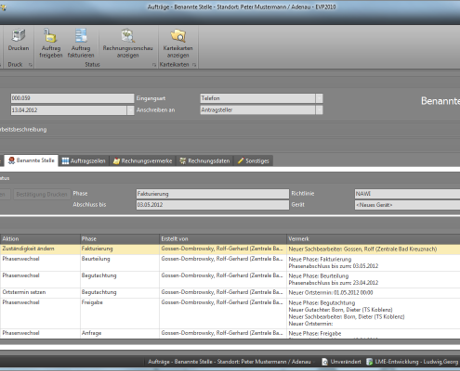
Task: Click the app logo in title bar
Action: (3, 7)
